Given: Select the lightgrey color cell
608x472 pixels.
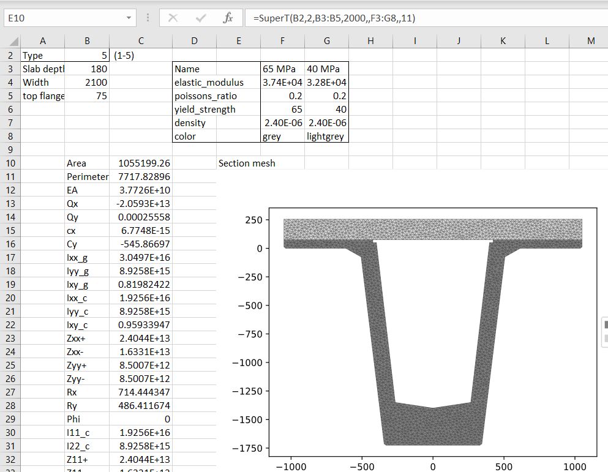Looking at the screenshot, I should tap(327, 136).
